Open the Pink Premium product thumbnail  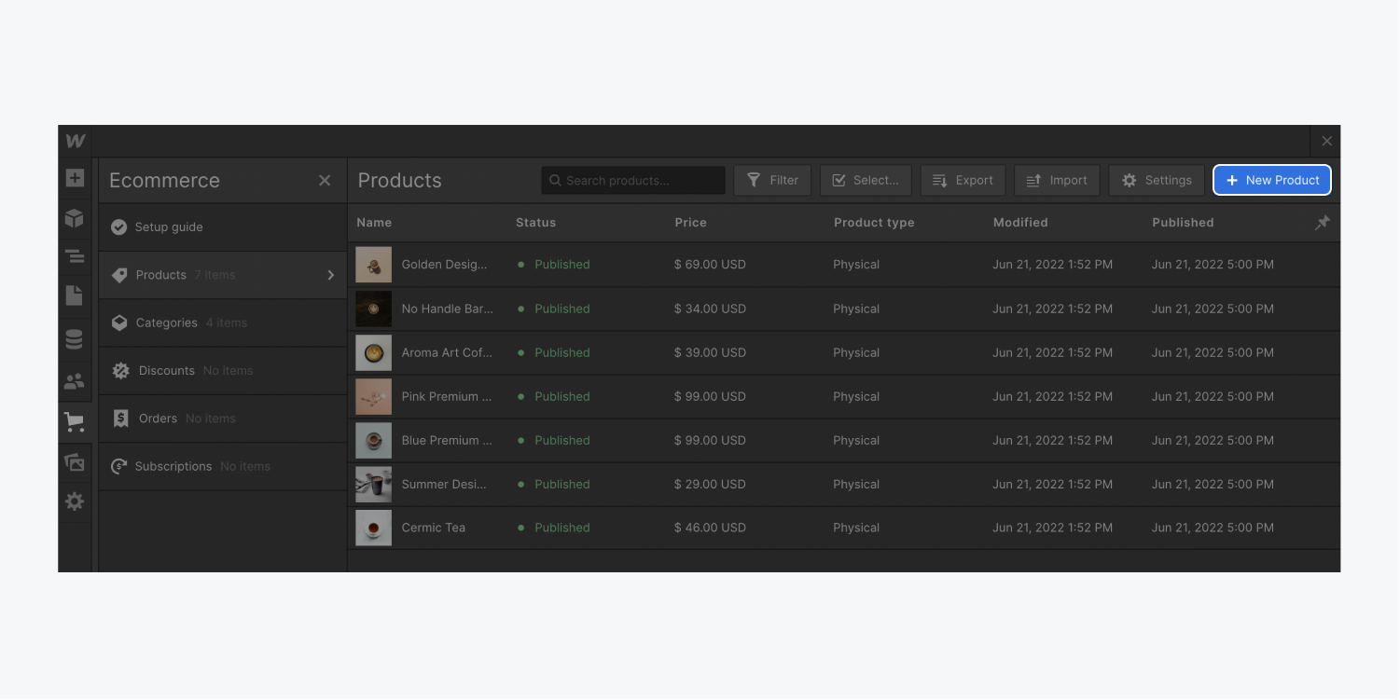pos(373,396)
